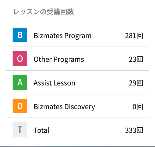Click the divider below Assist Lesson row

coord(78,94)
